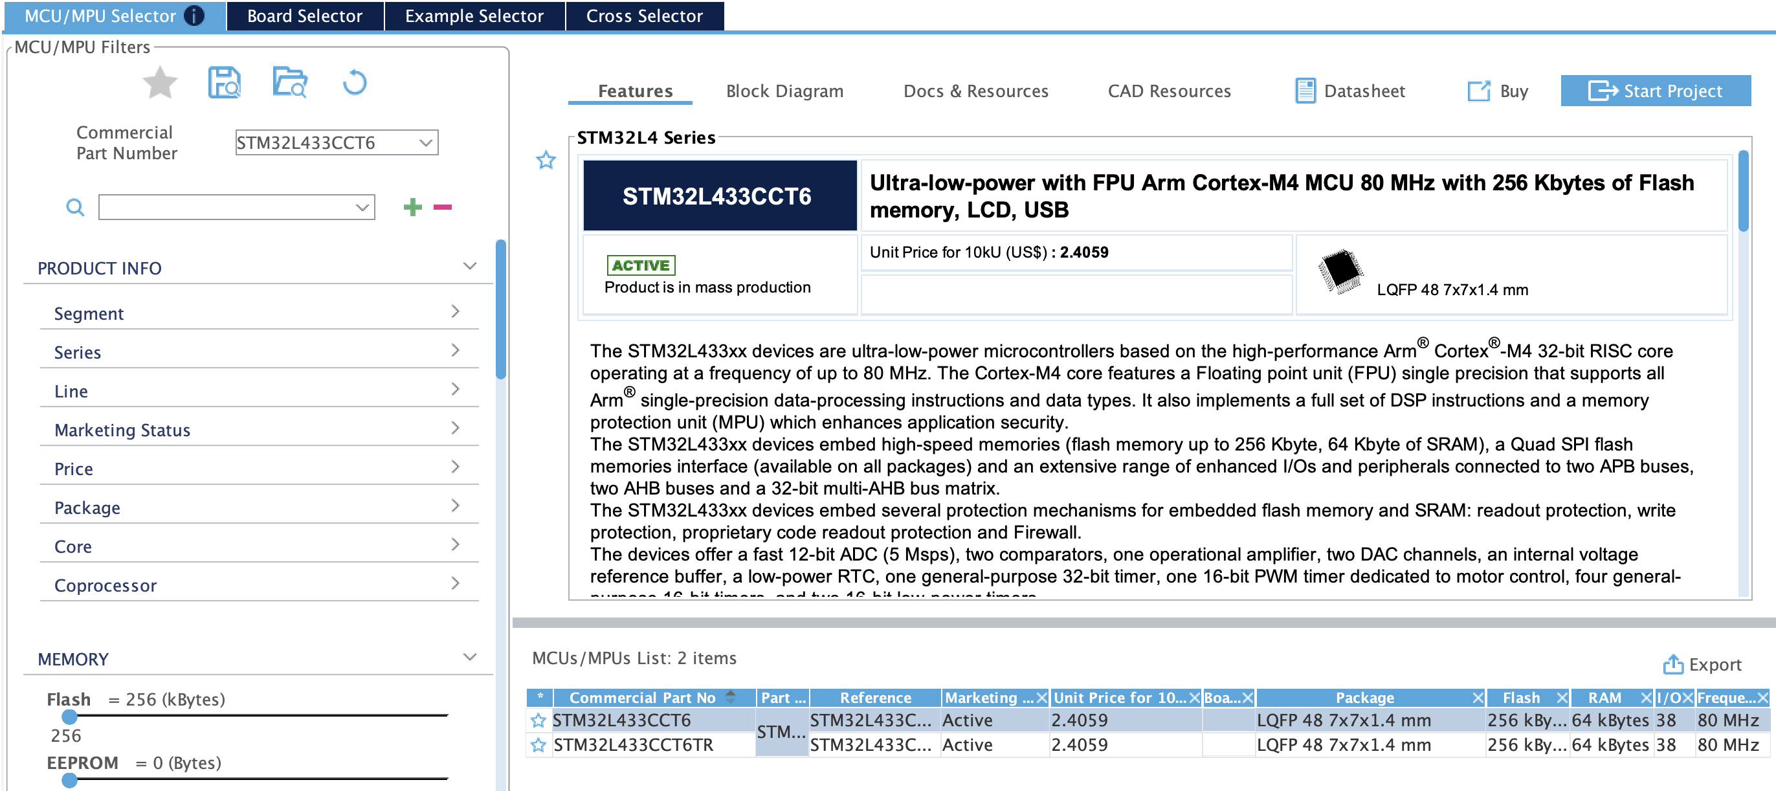Image resolution: width=1776 pixels, height=791 pixels.
Task: Sort by Commercial Part No arrows
Action: 731,697
